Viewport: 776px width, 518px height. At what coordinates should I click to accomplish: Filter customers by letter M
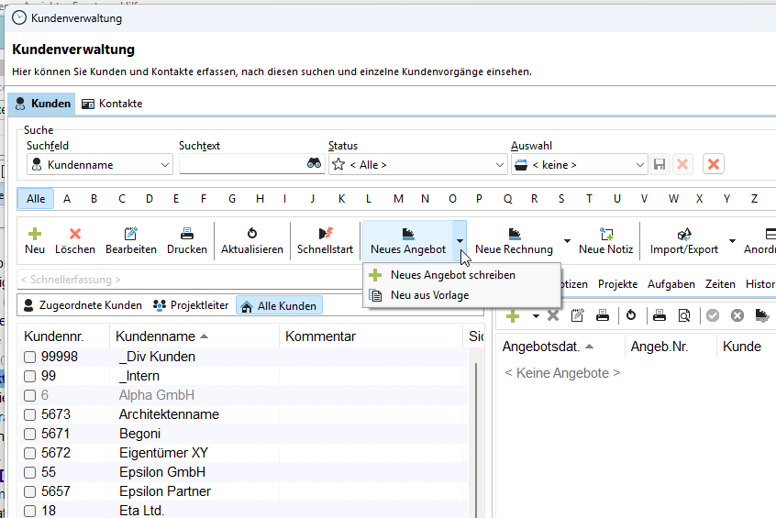[398, 199]
